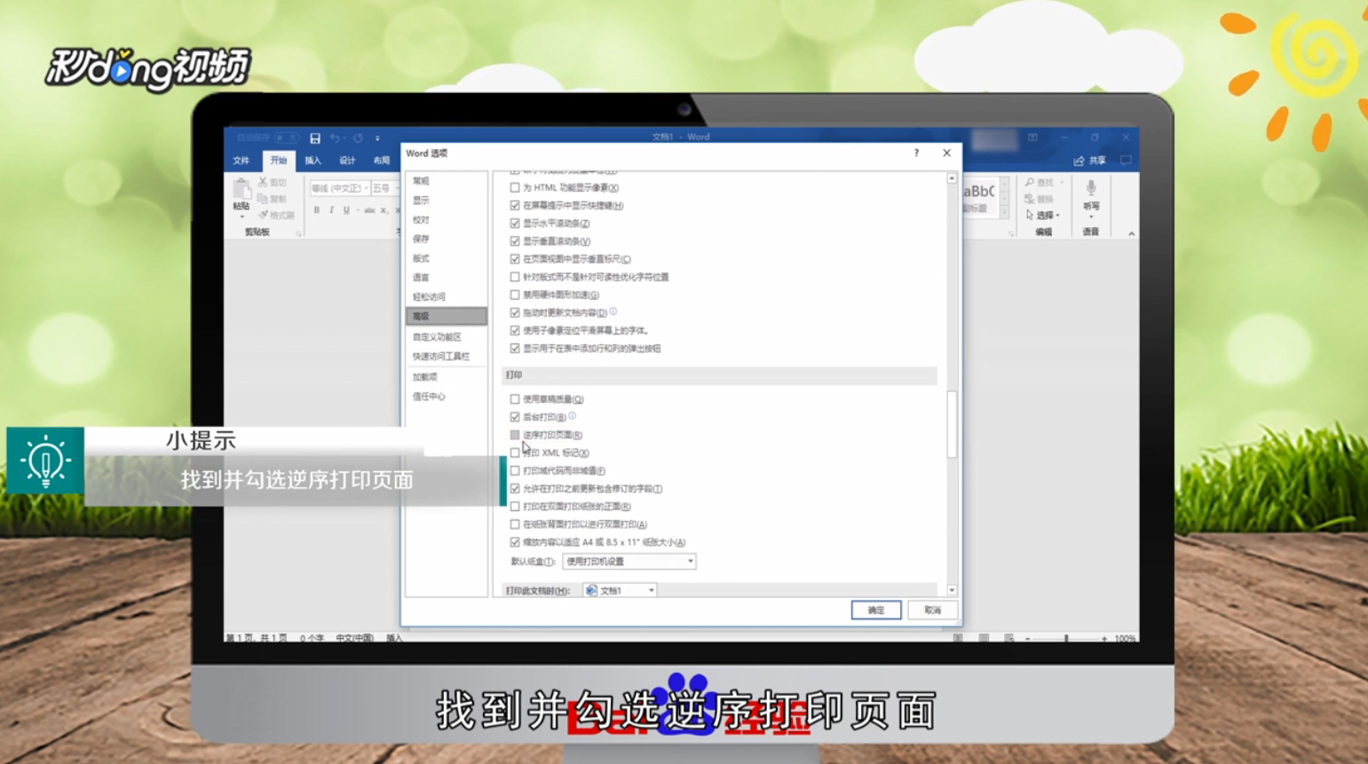Click the Undo arrow in the quick access toolbar

pyautogui.click(x=335, y=138)
